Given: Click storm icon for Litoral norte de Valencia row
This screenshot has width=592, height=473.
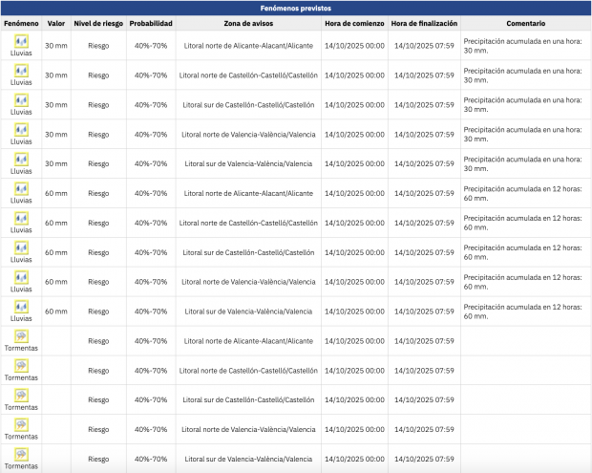Looking at the screenshot, I should pos(21,425).
